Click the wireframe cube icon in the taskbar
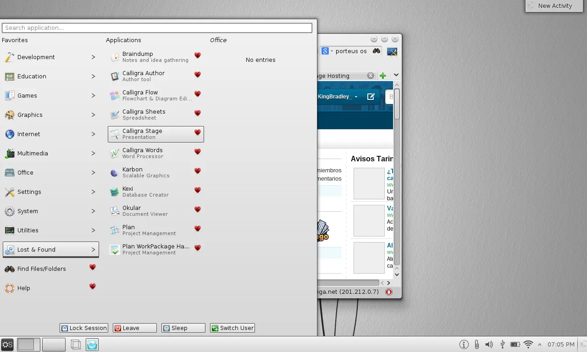This screenshot has height=352, width=587. pos(76,344)
